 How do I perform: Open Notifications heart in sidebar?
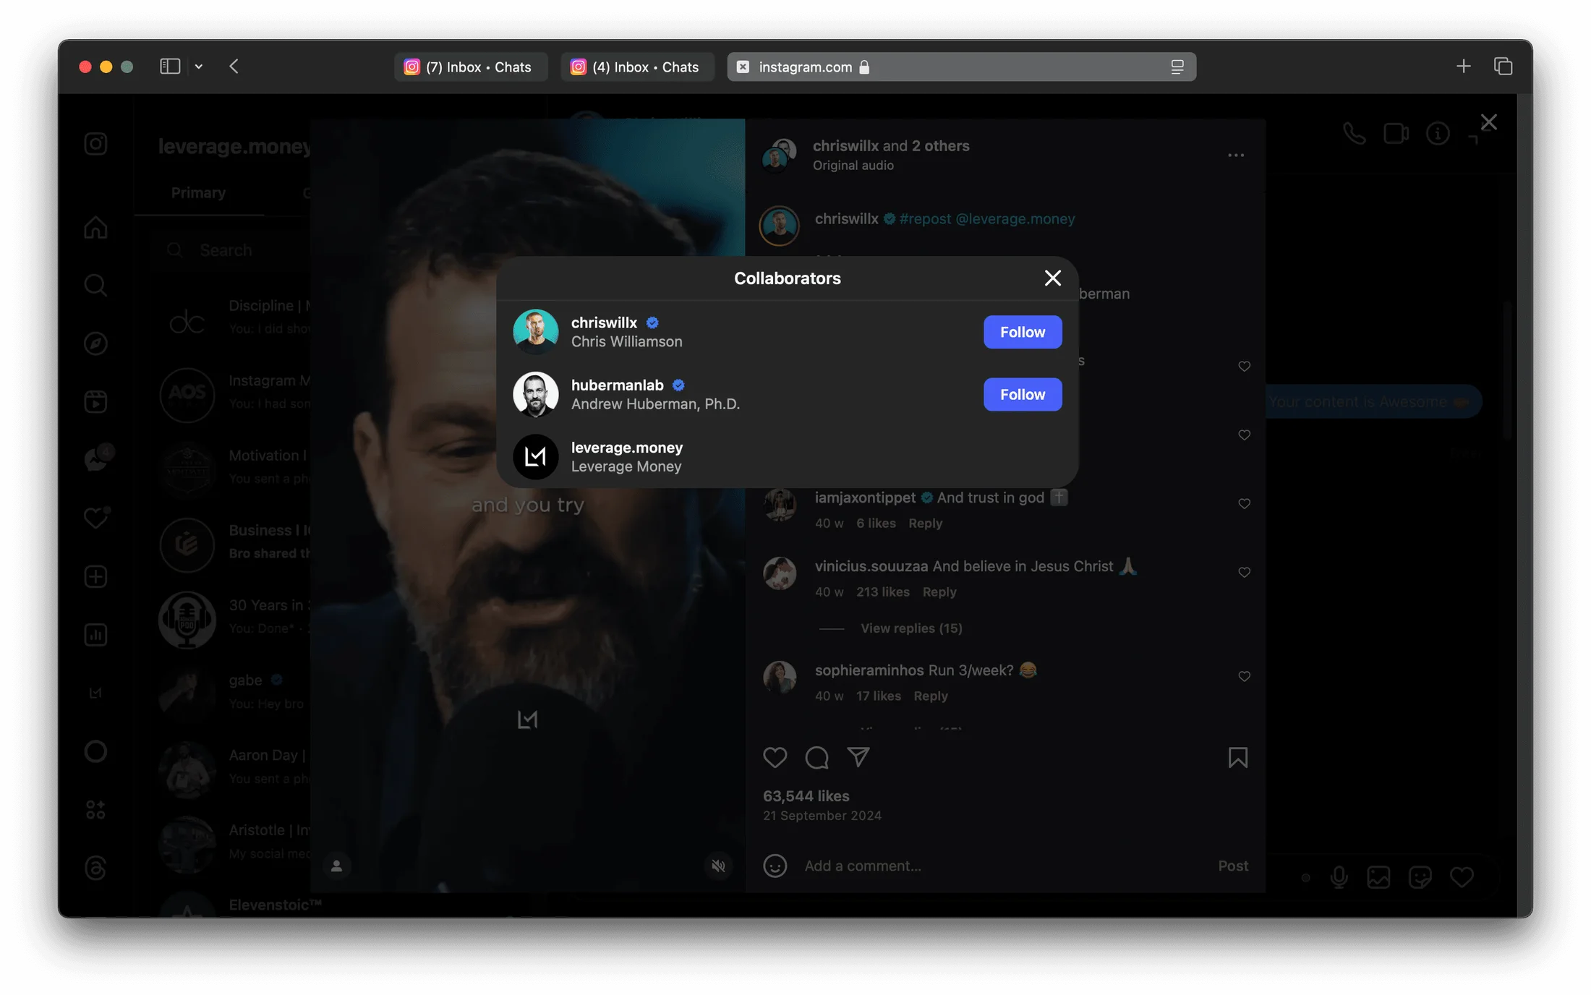click(95, 518)
